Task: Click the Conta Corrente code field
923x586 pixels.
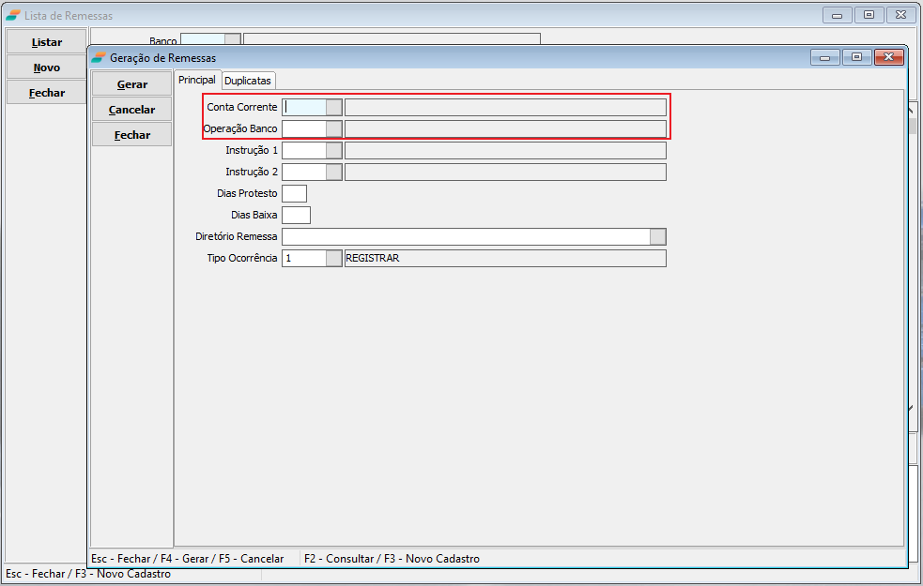Action: [304, 107]
